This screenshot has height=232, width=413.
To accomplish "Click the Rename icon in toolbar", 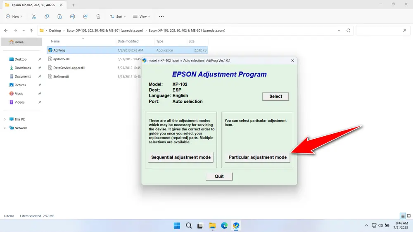I will tap(72, 17).
